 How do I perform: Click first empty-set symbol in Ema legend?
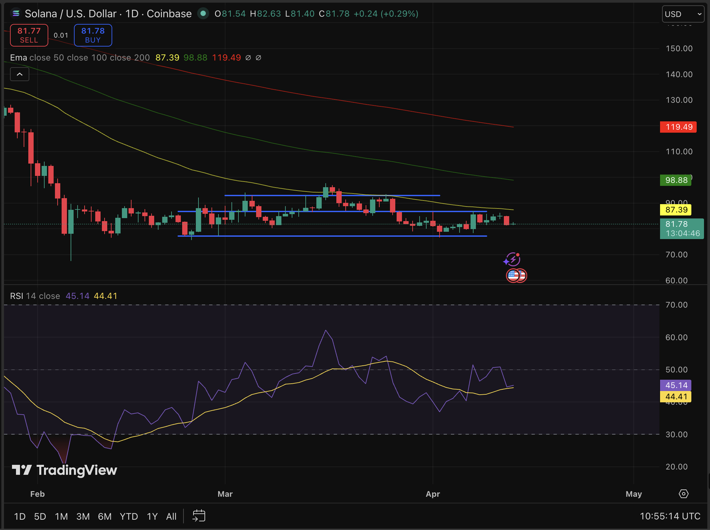click(248, 58)
